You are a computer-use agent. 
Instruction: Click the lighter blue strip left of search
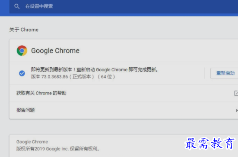tap(5, 7)
